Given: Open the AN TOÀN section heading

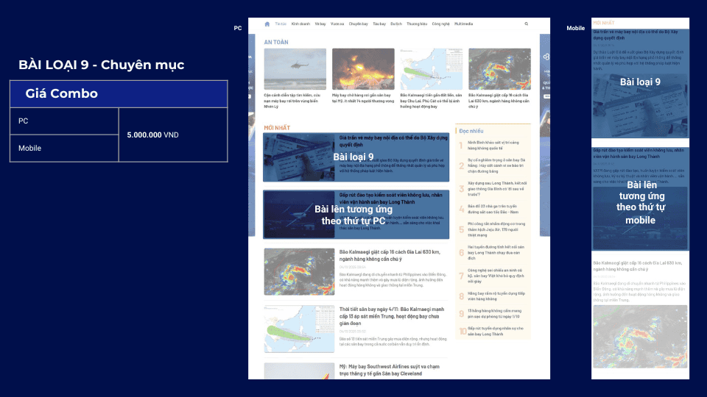Looking at the screenshot, I should click(276, 42).
